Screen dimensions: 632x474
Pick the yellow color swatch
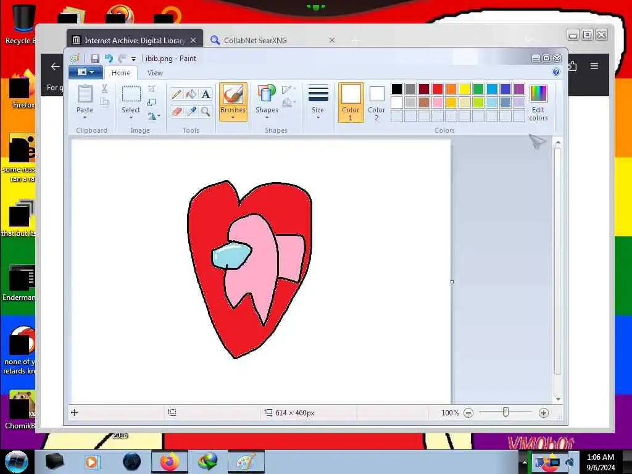tap(464, 89)
